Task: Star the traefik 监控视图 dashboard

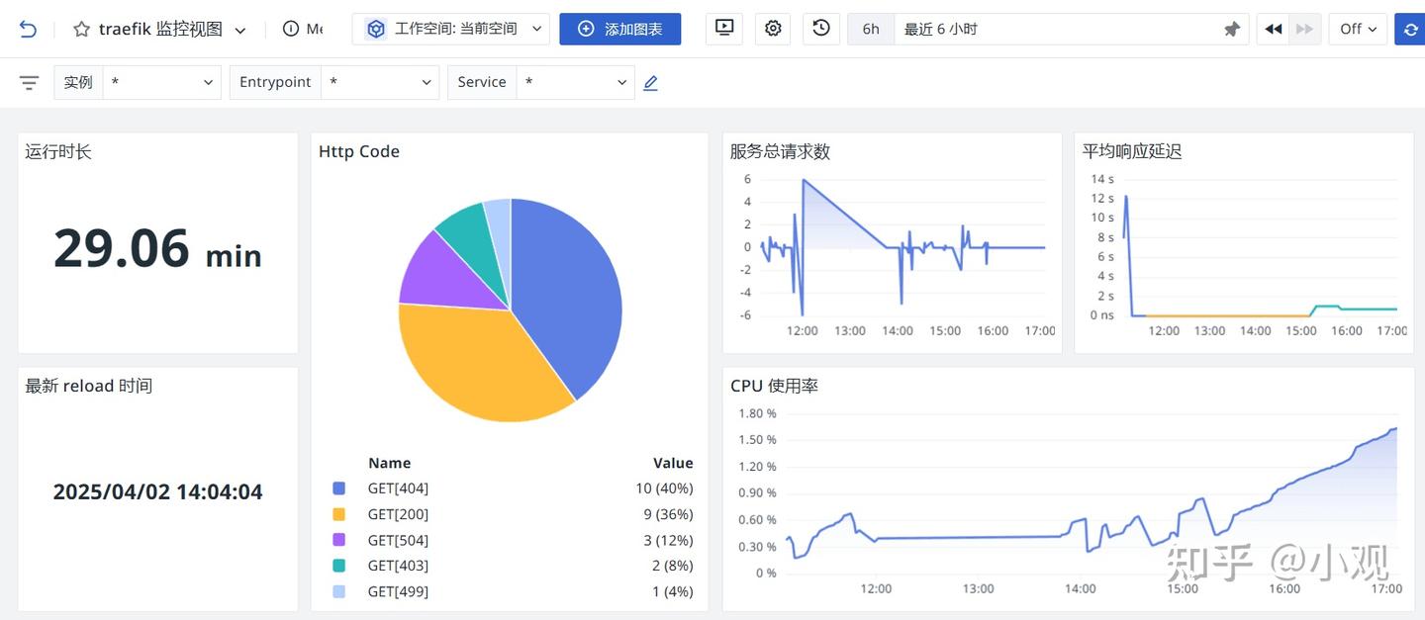Action: [81, 29]
